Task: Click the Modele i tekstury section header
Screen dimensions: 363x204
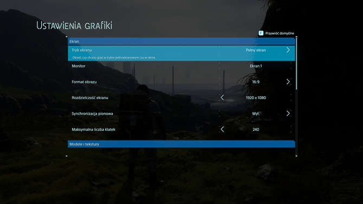Action: (181, 144)
